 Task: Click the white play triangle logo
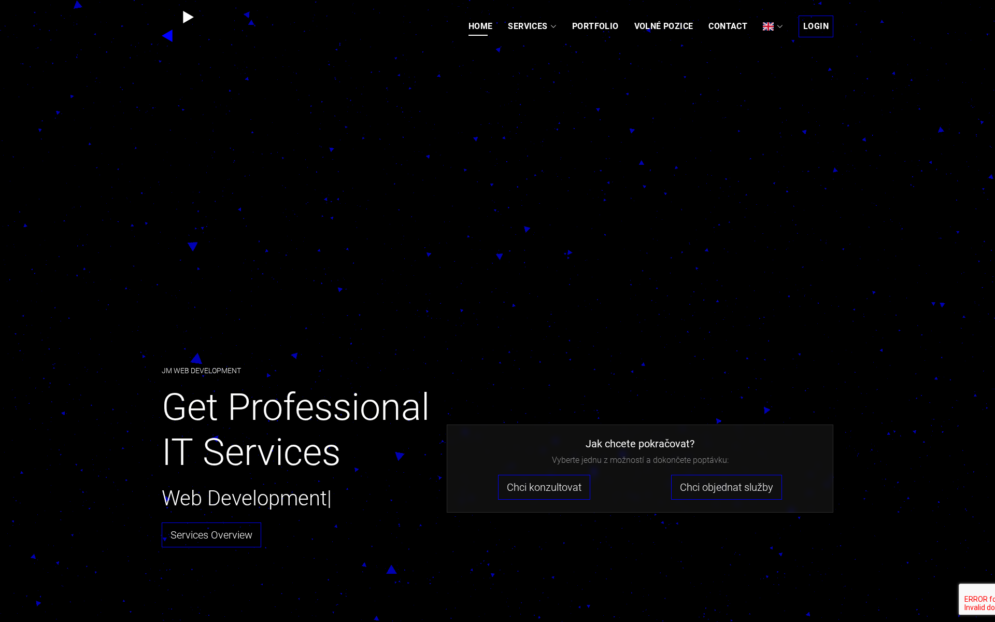[189, 17]
